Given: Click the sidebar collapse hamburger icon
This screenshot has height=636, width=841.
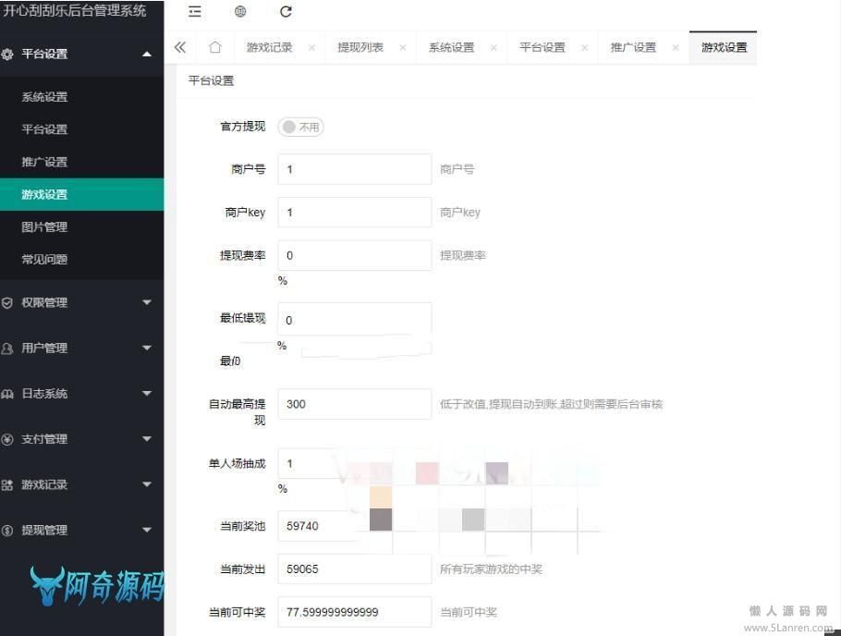Looking at the screenshot, I should [x=194, y=12].
